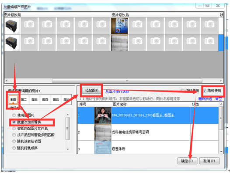
Task: Click the white towel thumbnail under 图片修改后
Action: click(x=119, y=43)
